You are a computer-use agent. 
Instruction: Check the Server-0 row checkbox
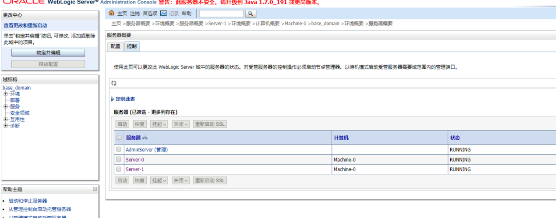coord(119,159)
